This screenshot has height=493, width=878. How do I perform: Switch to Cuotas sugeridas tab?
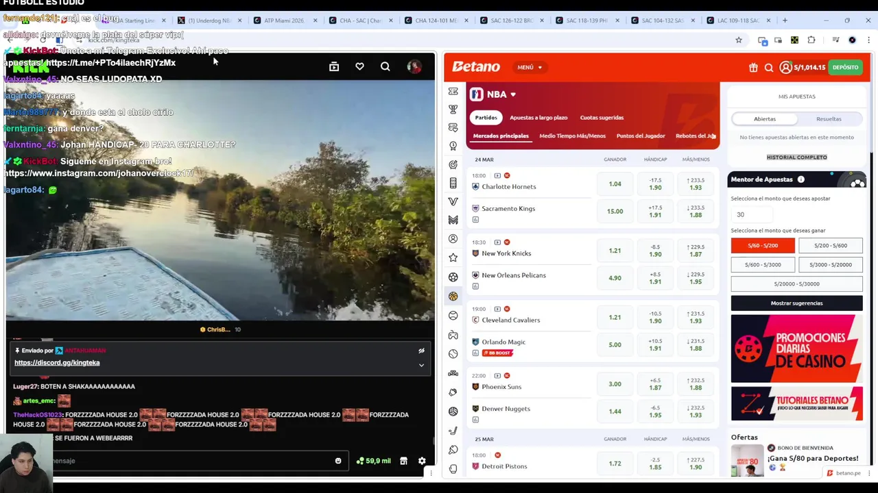coord(602,118)
